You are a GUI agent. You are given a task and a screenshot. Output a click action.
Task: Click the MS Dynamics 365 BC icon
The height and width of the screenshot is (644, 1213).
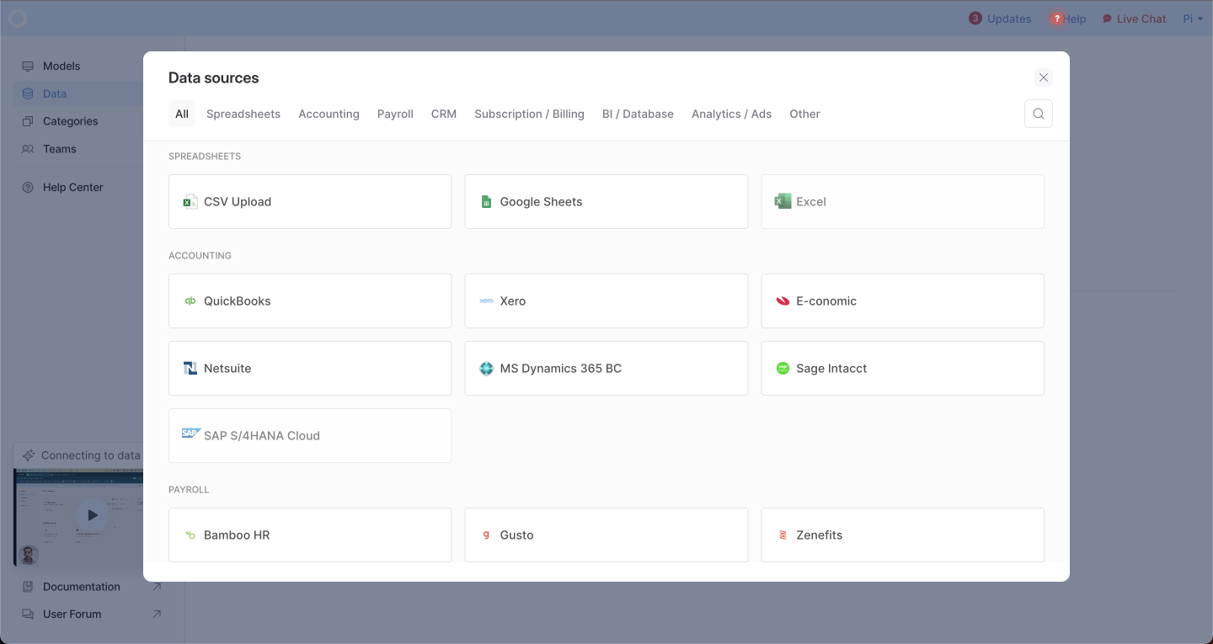(486, 369)
